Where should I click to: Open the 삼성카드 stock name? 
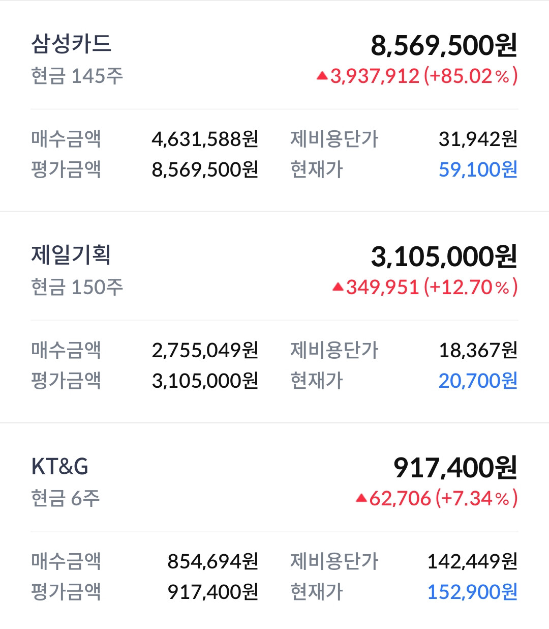(71, 44)
